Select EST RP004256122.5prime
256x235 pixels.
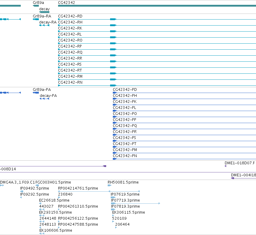click(78, 218)
